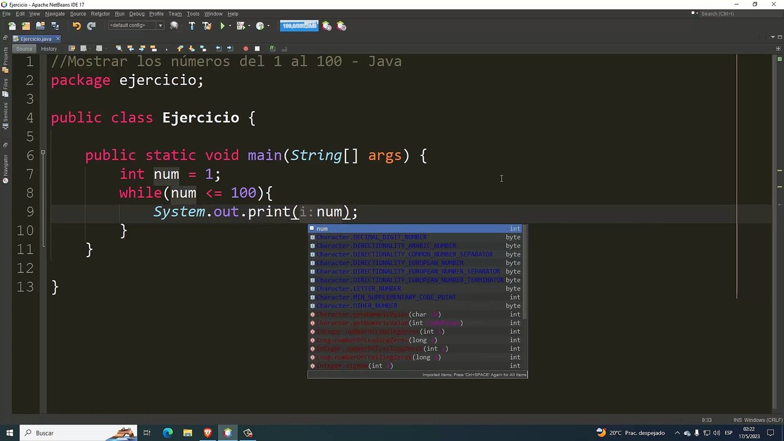Close the Ejercicio.java tab
784x441 pixels.
[x=58, y=39]
